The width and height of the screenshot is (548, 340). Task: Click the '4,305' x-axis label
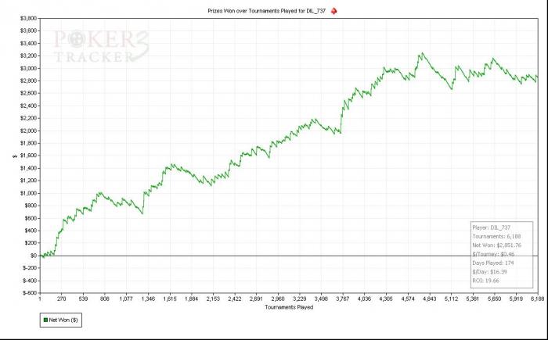pyautogui.click(x=386, y=299)
